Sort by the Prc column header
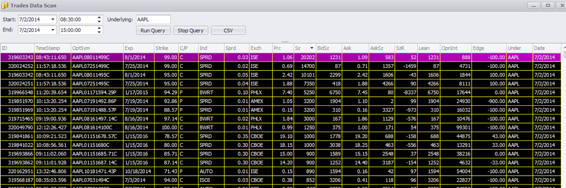The image size is (566, 188). 283,48
